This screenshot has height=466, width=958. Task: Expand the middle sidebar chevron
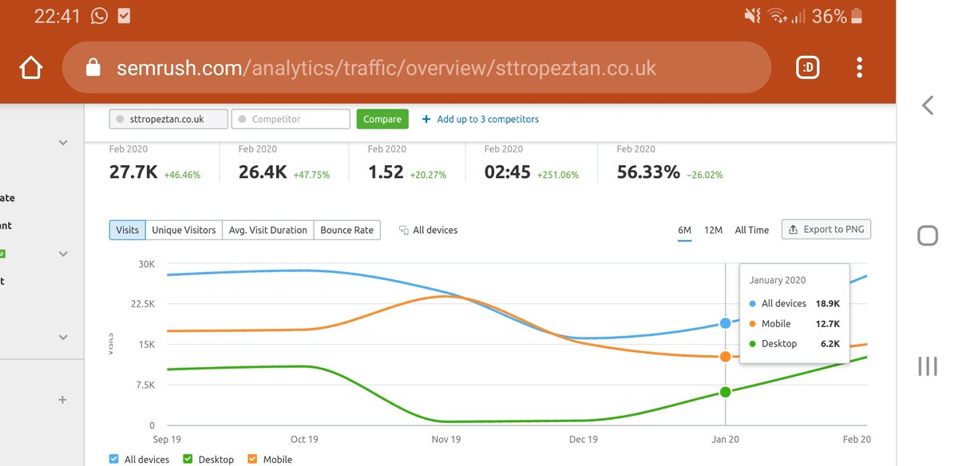(63, 254)
